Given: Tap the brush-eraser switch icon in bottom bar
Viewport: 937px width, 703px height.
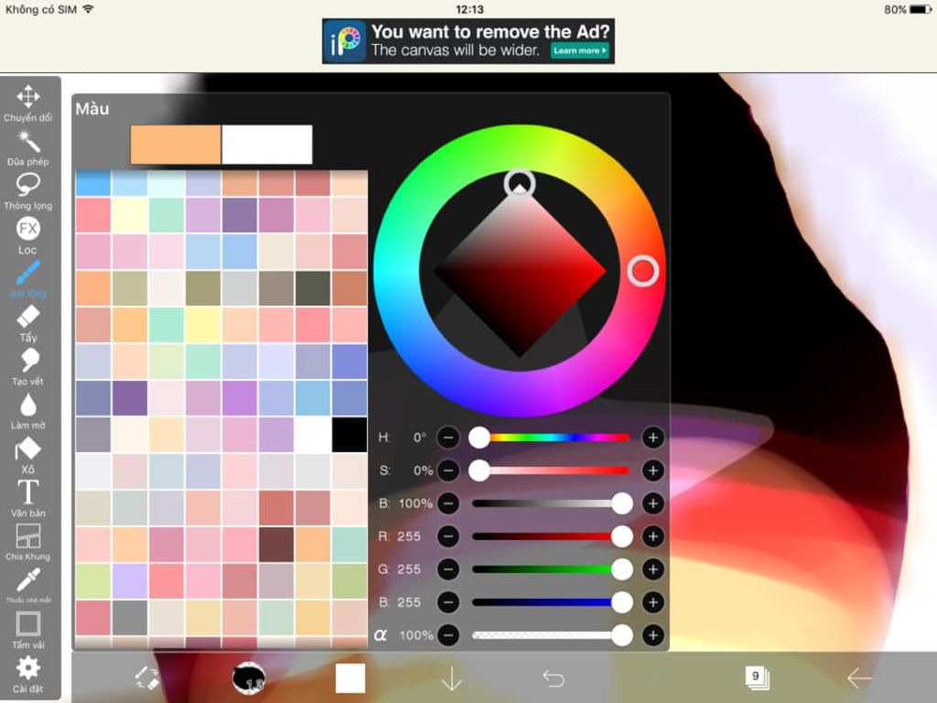Looking at the screenshot, I should [x=147, y=678].
